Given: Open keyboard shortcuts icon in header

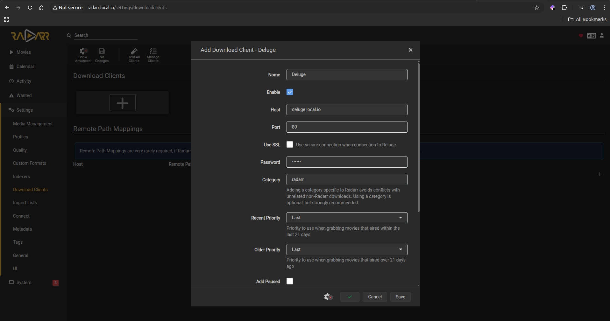Looking at the screenshot, I should point(592,36).
